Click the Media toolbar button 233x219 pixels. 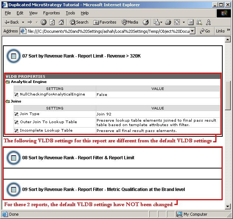[129, 22]
